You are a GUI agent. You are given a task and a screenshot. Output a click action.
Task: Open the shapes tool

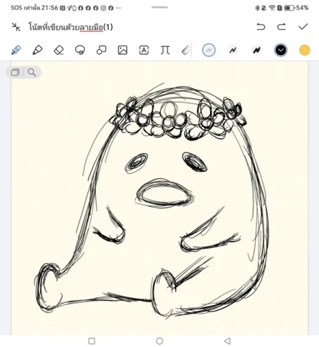click(101, 50)
